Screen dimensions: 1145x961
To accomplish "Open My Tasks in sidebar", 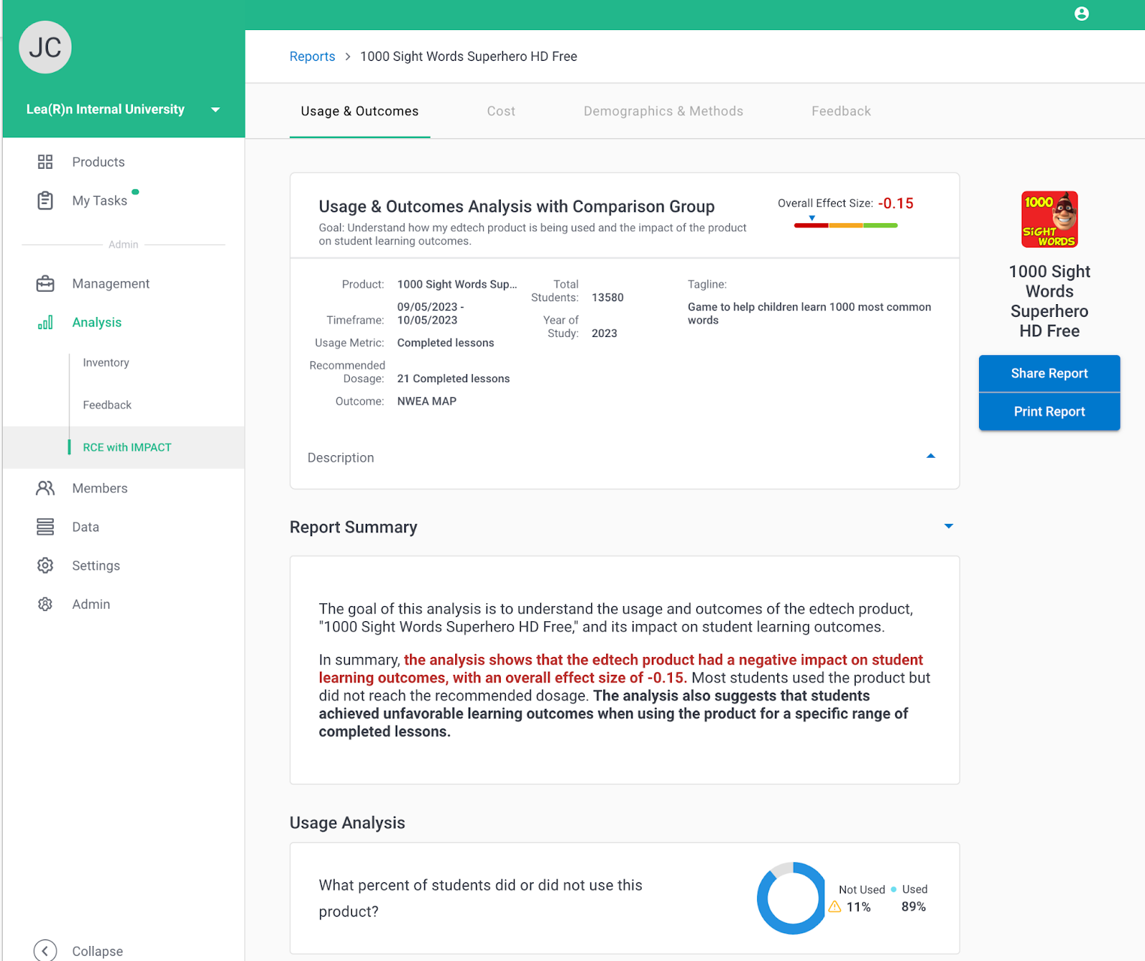I will click(99, 200).
